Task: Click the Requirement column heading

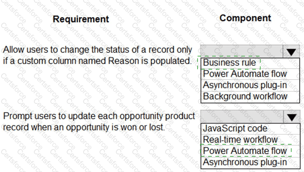Action: tap(81, 19)
